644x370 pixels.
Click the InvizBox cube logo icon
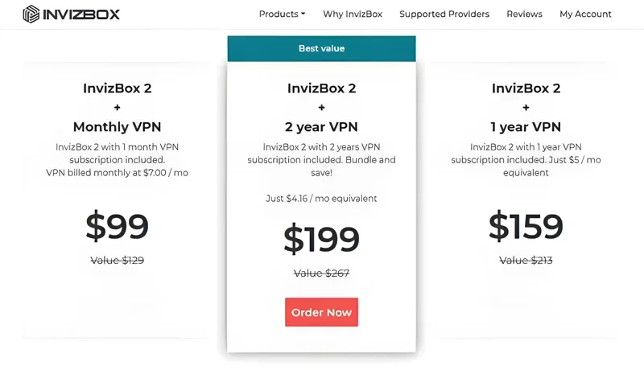click(x=31, y=14)
